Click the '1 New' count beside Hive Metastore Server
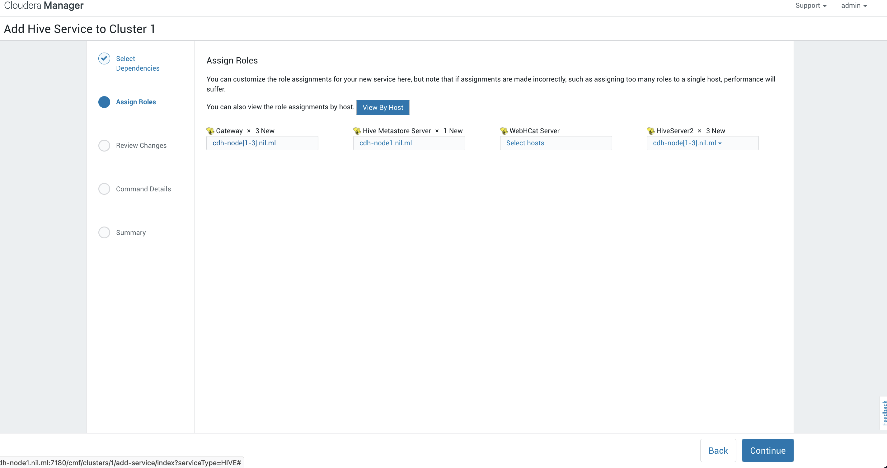This screenshot has height=468, width=887. 453,131
